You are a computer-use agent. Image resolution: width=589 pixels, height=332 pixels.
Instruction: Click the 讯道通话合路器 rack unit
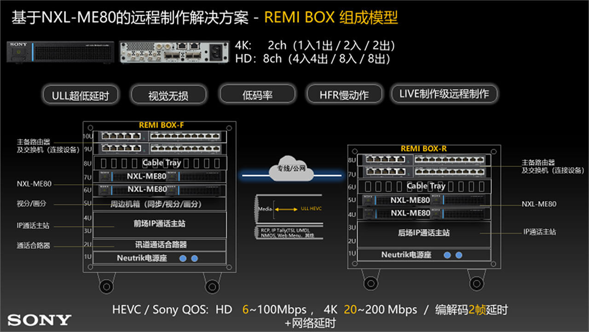(160, 245)
